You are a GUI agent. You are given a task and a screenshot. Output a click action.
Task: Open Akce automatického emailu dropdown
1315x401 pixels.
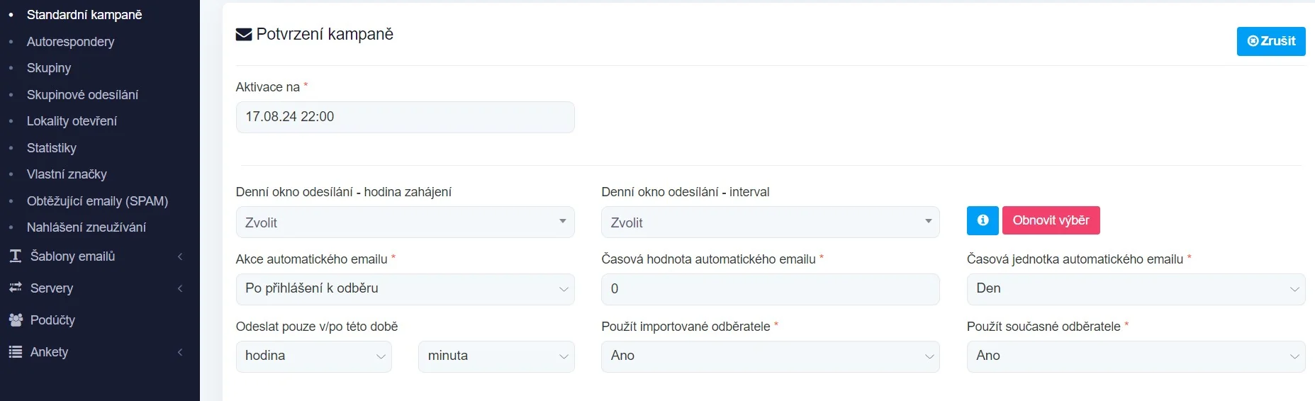(x=405, y=289)
